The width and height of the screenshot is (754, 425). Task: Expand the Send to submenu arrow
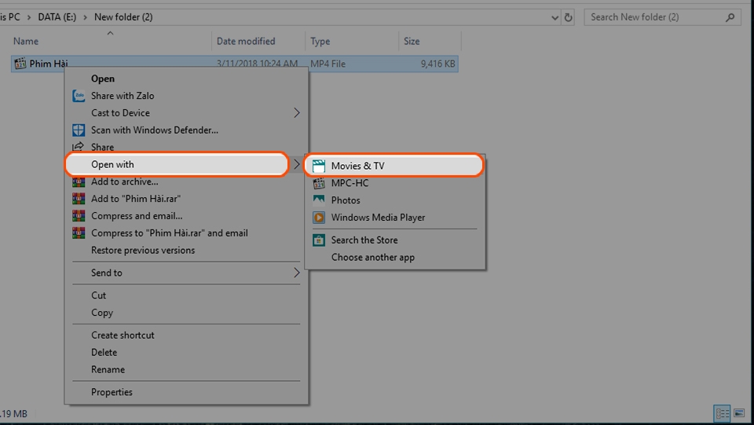point(297,273)
